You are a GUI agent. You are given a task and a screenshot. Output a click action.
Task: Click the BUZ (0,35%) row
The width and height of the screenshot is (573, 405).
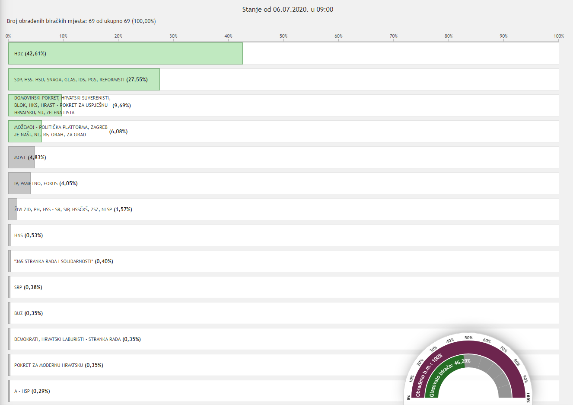[283, 313]
